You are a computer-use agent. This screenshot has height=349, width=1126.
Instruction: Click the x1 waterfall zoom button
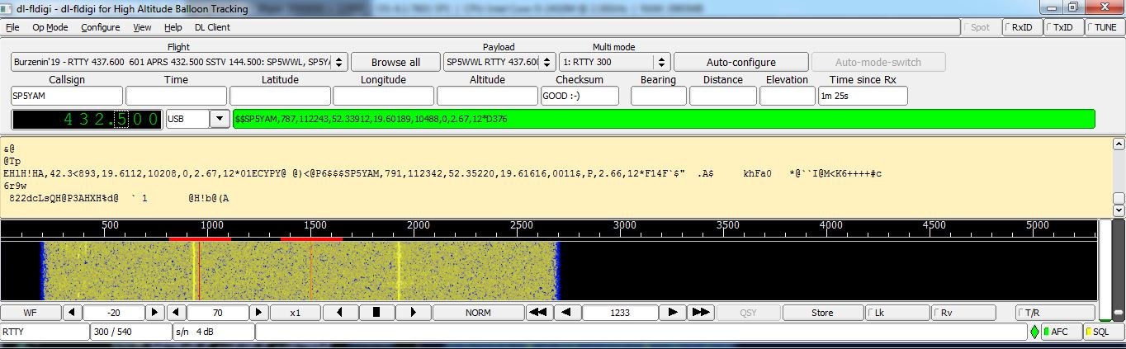coord(296,313)
